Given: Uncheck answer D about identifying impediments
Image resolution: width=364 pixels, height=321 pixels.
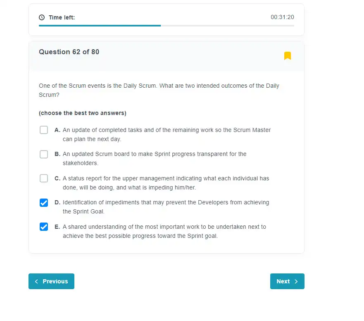Looking at the screenshot, I should 44,203.
